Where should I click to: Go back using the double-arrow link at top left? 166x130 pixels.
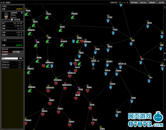(6, 2)
